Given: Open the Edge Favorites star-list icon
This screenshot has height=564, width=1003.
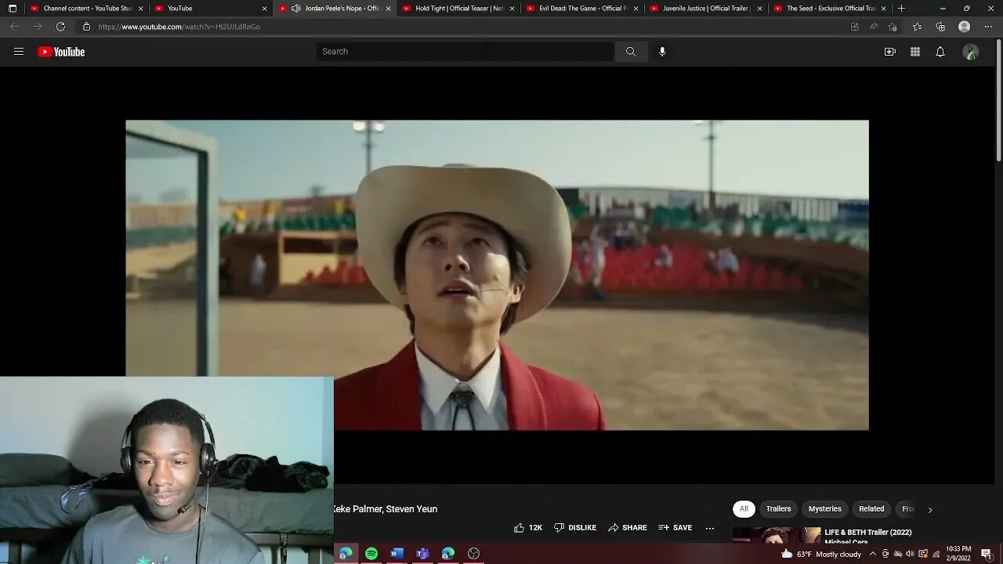Looking at the screenshot, I should pos(917,27).
